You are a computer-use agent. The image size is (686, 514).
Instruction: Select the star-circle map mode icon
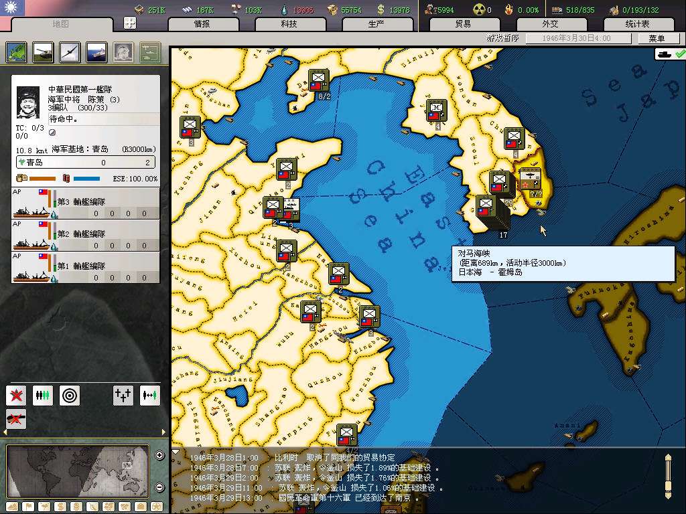pos(156,507)
